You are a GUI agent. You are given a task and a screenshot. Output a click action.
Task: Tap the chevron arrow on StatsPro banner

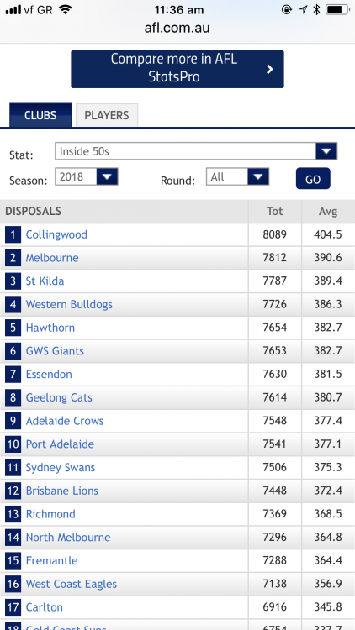270,70
